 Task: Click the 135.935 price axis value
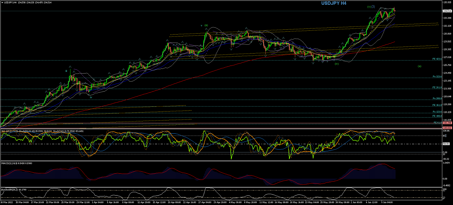(x=447, y=2)
